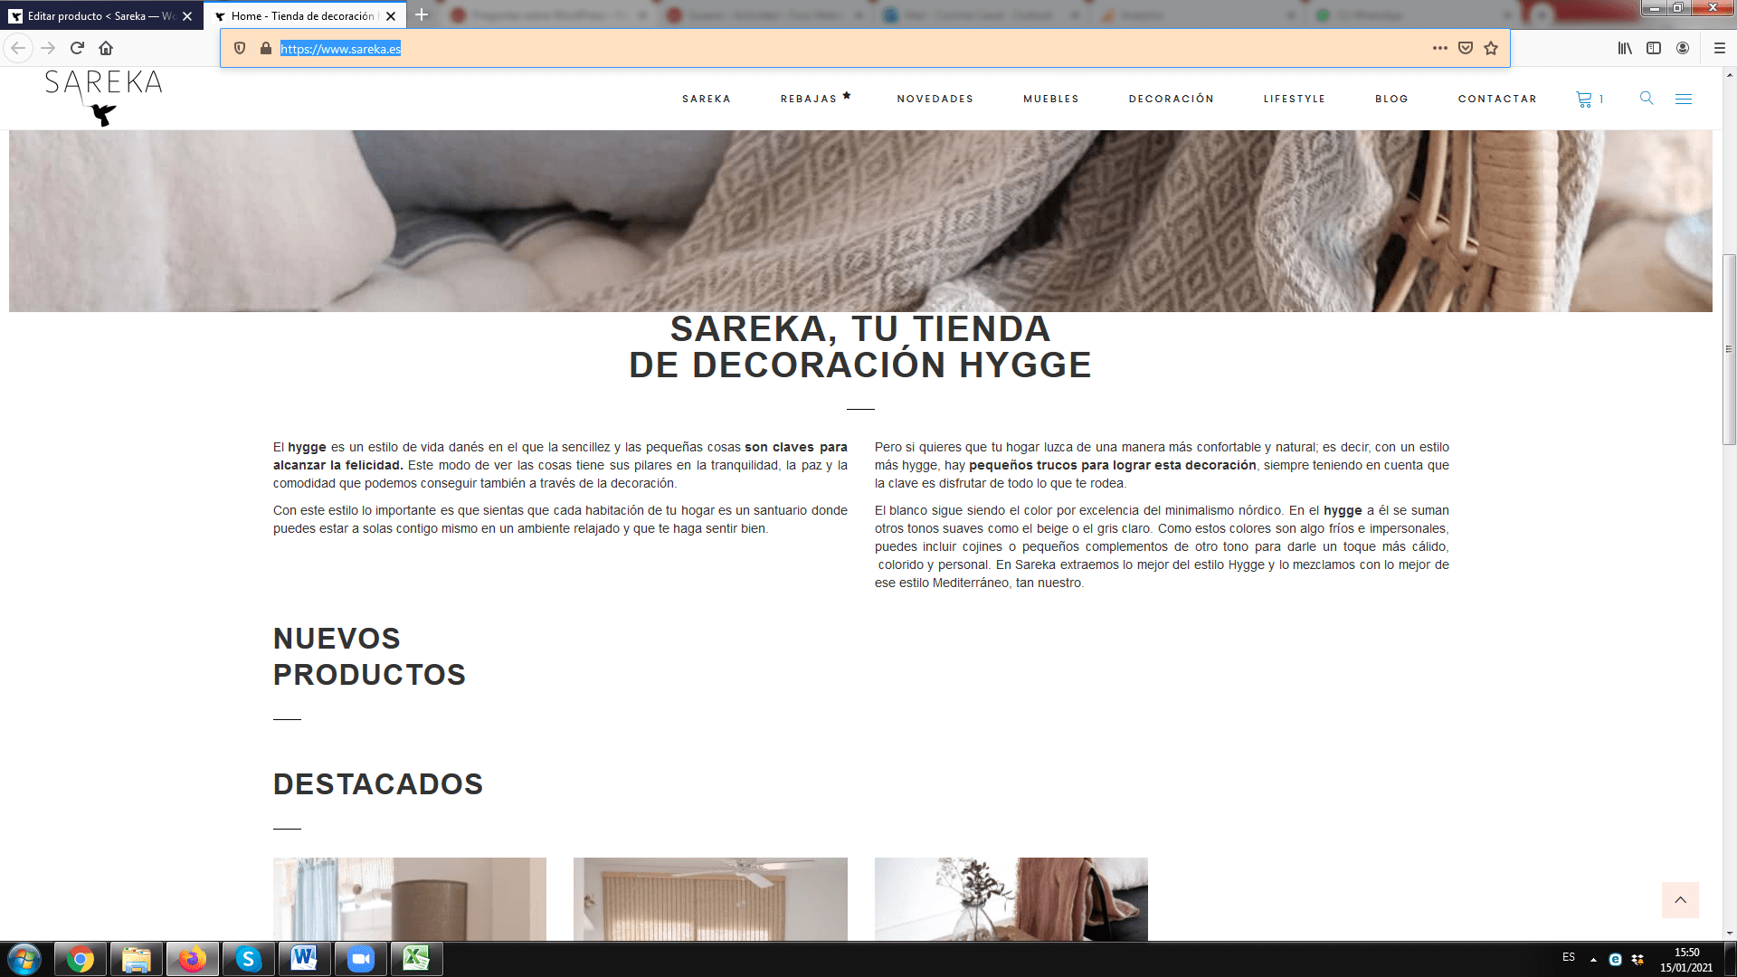The width and height of the screenshot is (1737, 977).
Task: Open the LIFESTYLE menu item
Action: pyautogui.click(x=1294, y=99)
